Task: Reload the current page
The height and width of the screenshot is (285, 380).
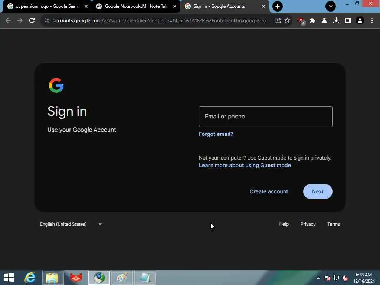Action: coord(32,21)
